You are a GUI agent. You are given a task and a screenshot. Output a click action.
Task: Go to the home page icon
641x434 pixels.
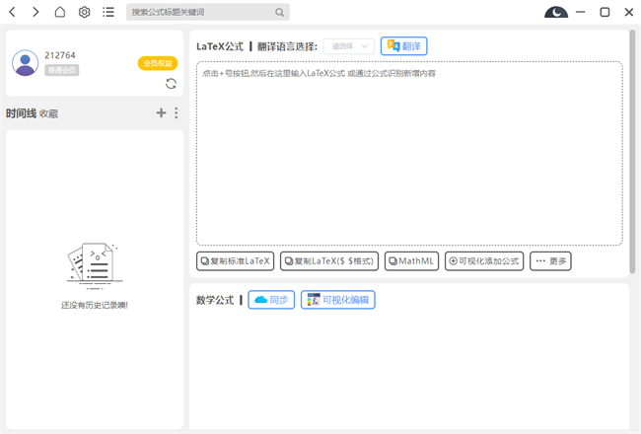(x=60, y=13)
